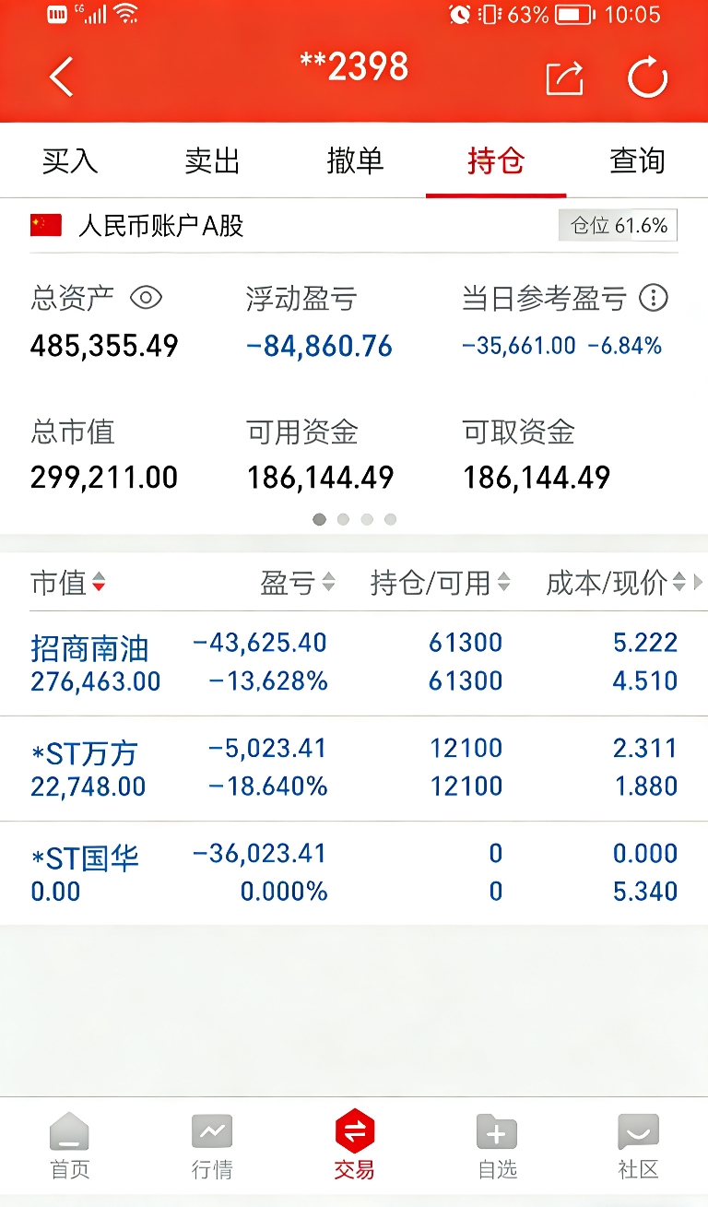
Task: Tap the 交易 trade hexagon icon
Action: 354,1131
